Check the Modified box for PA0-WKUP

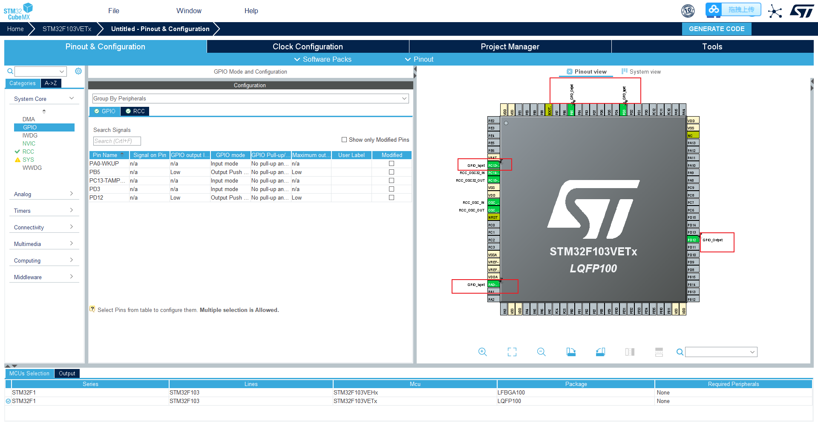391,163
